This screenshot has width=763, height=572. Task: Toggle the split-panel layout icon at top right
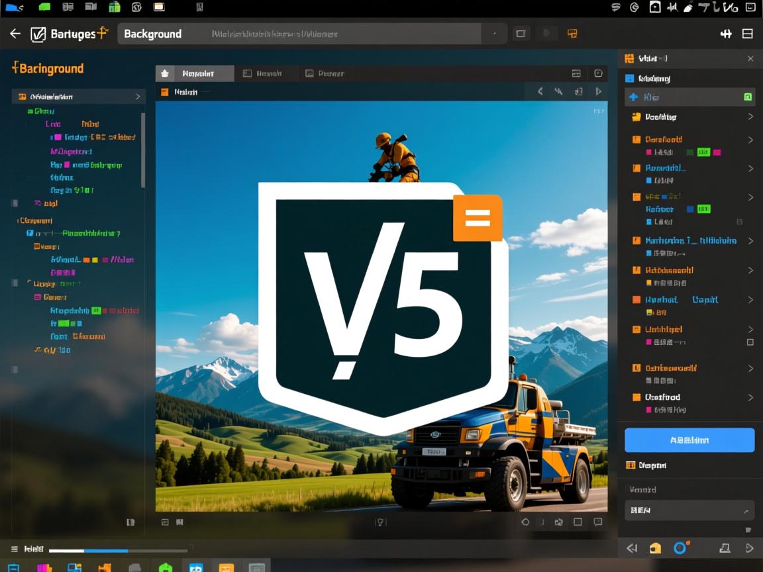(748, 34)
